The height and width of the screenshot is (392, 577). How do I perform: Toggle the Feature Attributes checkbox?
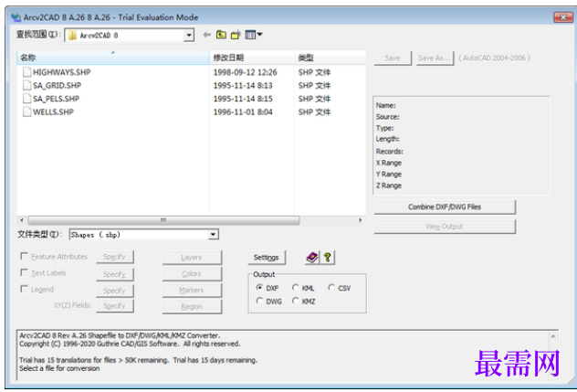pos(25,256)
